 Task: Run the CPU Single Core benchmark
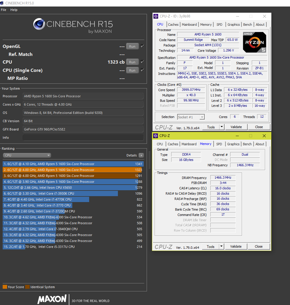pos(132,70)
